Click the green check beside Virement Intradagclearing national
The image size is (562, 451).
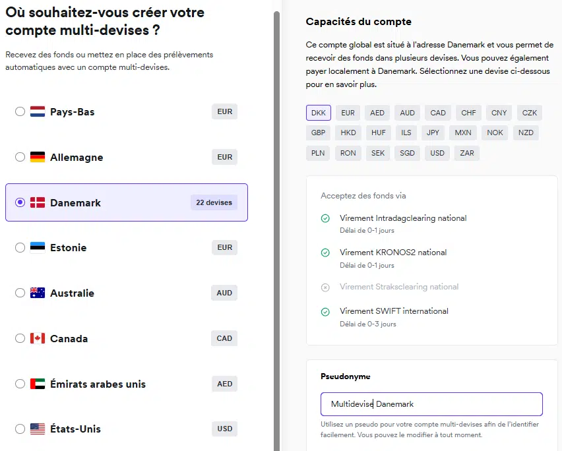pos(325,217)
